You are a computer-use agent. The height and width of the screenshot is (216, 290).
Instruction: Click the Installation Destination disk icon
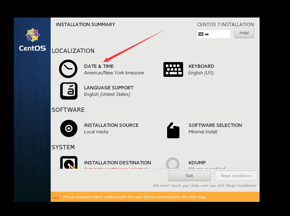[x=69, y=162]
